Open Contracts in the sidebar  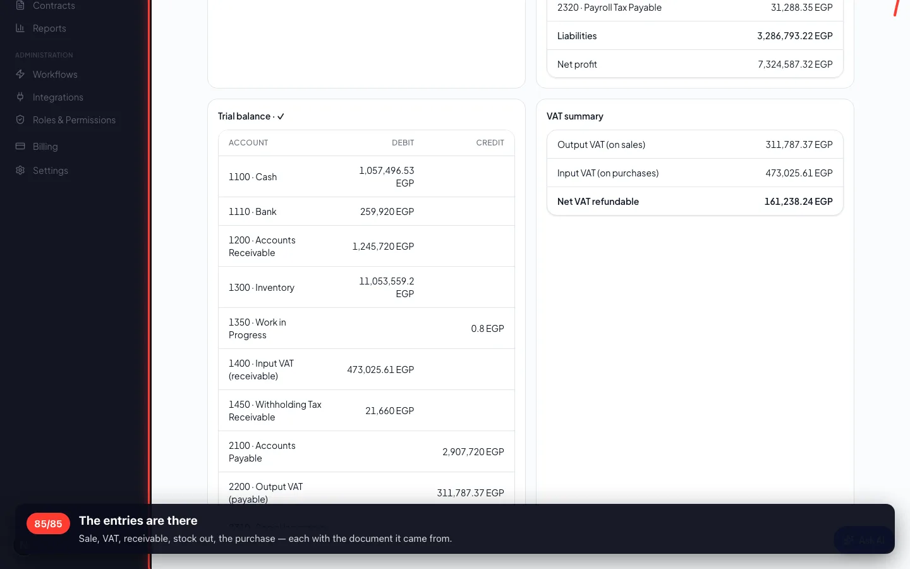pyautogui.click(x=53, y=6)
